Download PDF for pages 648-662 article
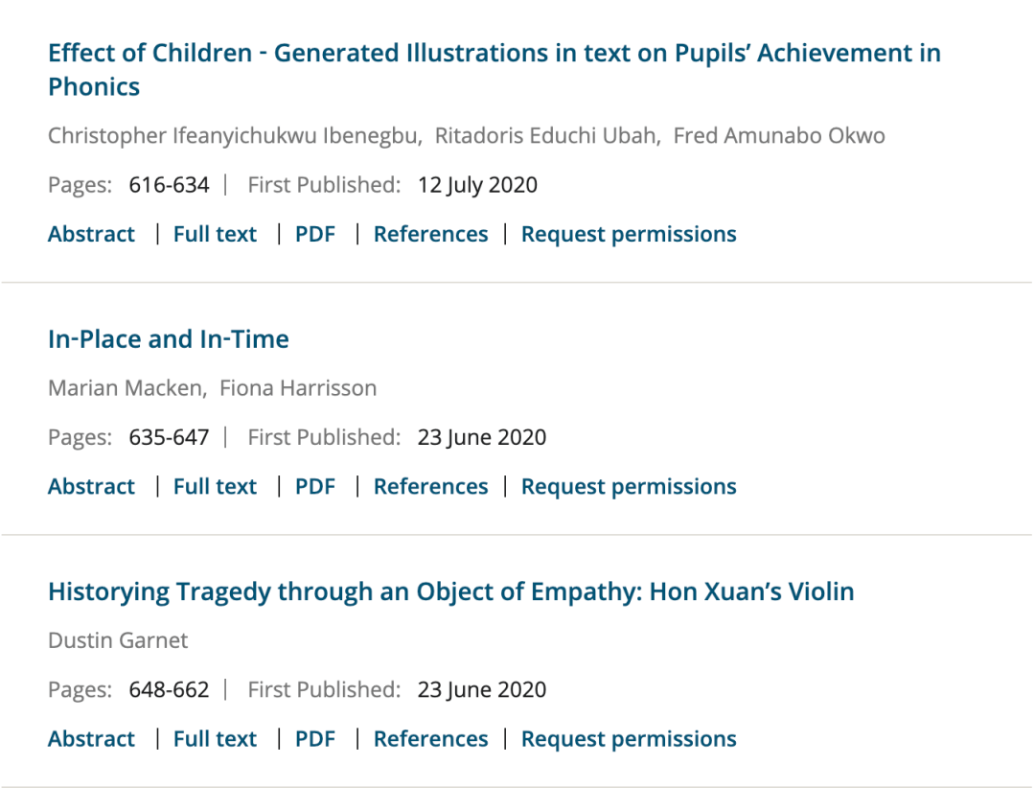1035x788 pixels. (x=315, y=738)
